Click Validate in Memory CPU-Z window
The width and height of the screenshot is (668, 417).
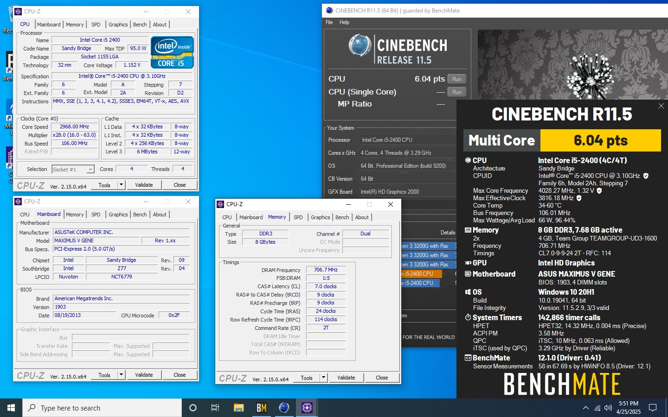point(346,378)
